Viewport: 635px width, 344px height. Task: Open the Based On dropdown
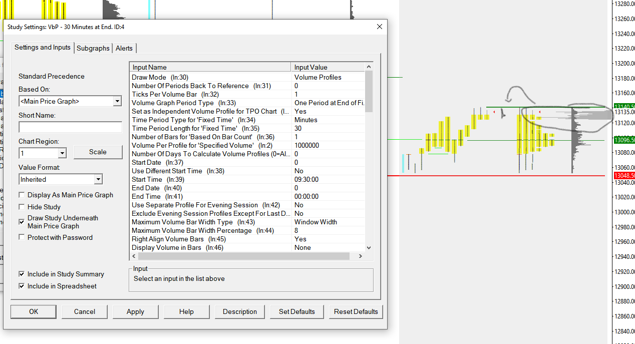click(117, 101)
